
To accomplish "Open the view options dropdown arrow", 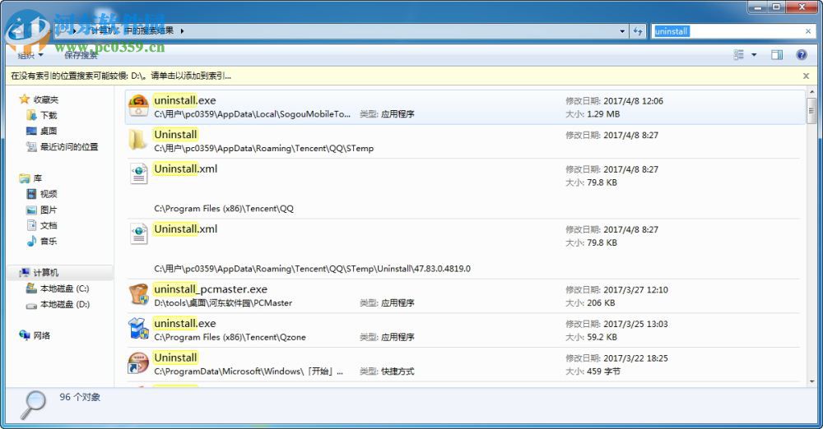I will [754, 54].
